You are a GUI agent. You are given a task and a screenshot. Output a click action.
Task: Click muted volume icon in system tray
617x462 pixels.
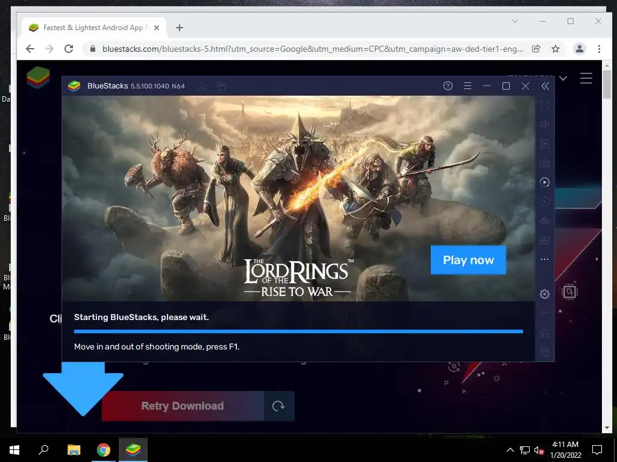coord(539,450)
